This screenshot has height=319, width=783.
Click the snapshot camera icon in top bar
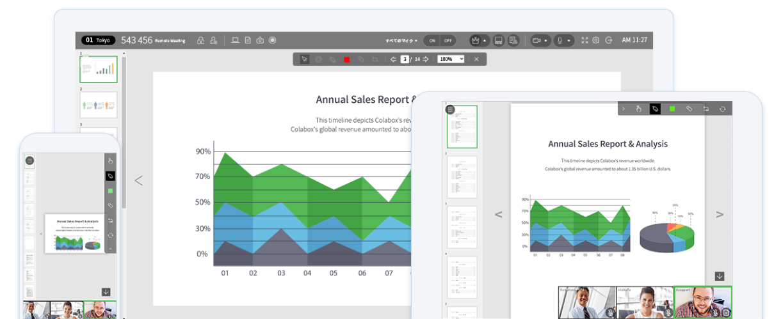click(260, 40)
